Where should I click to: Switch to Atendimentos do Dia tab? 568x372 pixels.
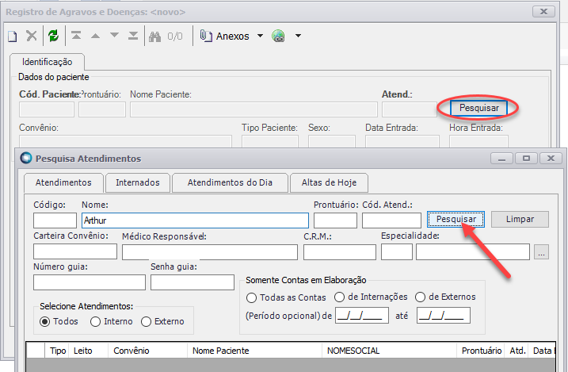pos(230,182)
